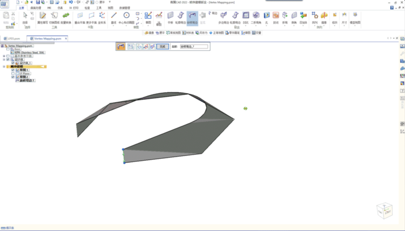Enable the LF Plane checkbox
The height and width of the screenshot is (231, 405).
tap(13, 73)
